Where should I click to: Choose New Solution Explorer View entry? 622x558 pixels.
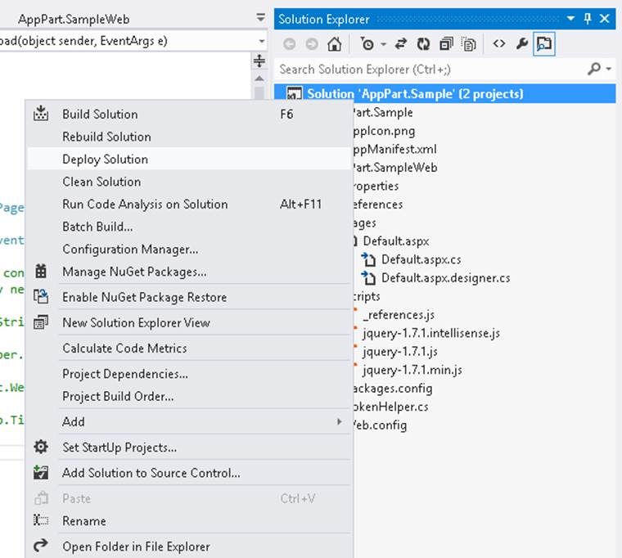click(x=136, y=323)
